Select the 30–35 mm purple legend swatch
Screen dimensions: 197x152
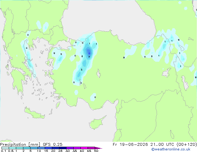[x=70, y=148]
